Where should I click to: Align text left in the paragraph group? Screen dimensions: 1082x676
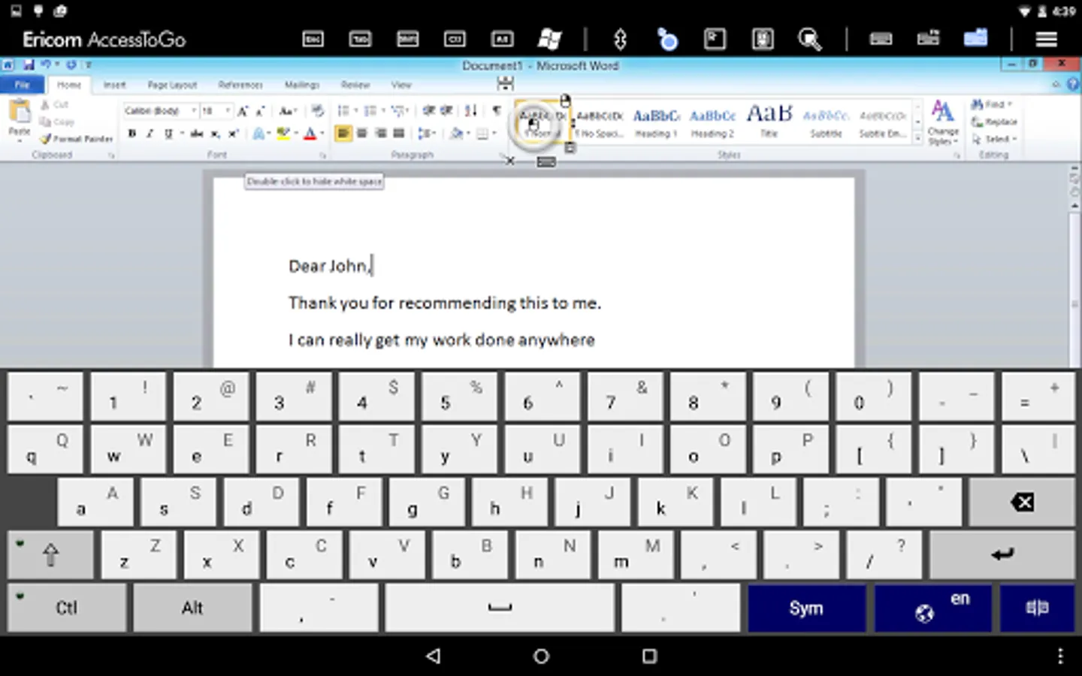343,134
